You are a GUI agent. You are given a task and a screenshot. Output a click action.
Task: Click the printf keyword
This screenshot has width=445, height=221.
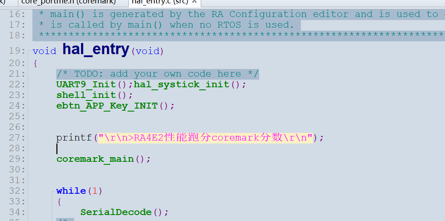tap(74, 138)
